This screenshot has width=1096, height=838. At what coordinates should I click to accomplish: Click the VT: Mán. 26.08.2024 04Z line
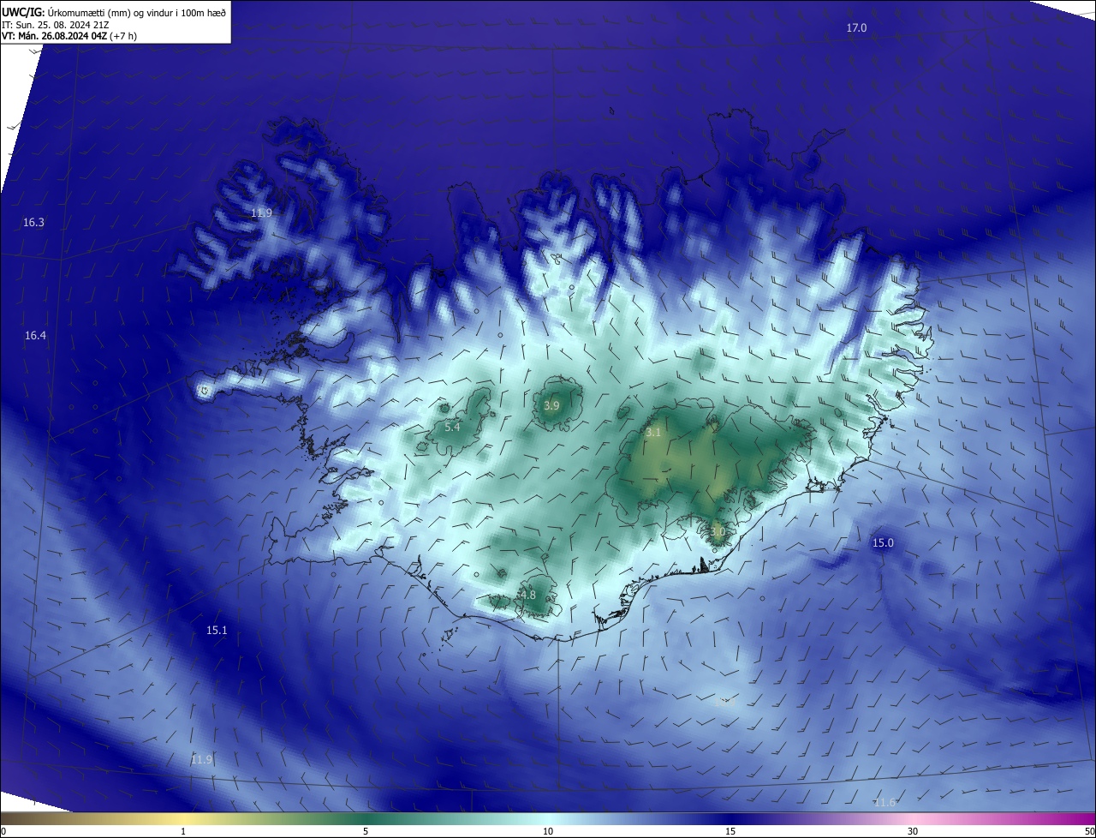click(69, 36)
